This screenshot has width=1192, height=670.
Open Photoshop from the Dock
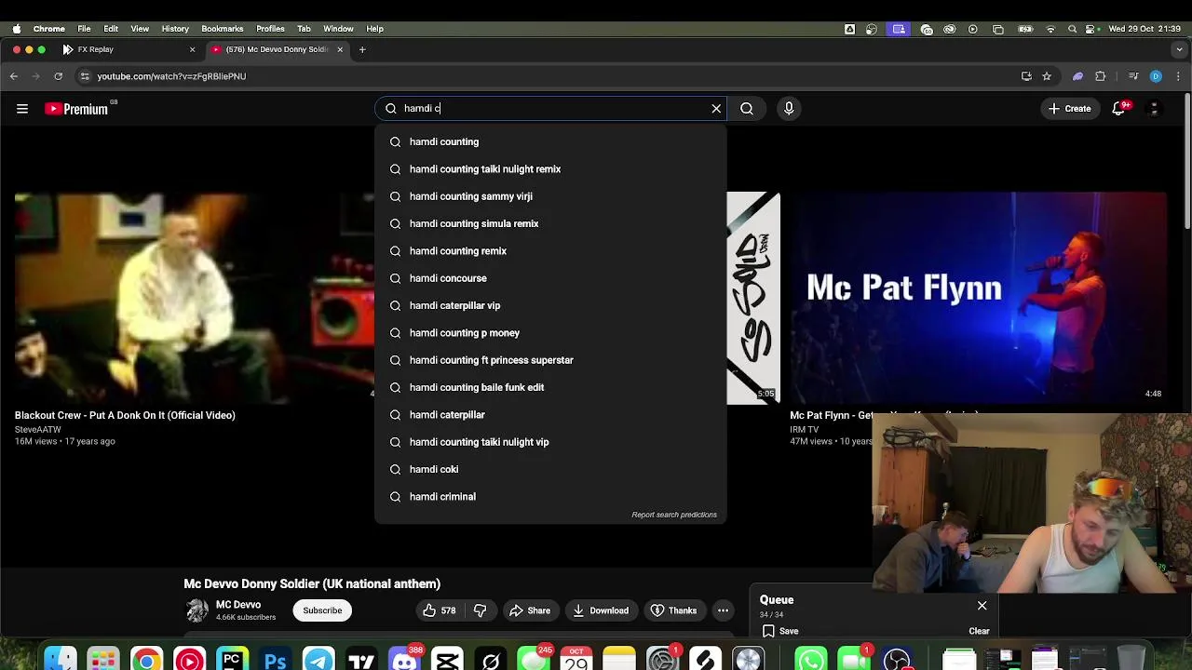pos(276,660)
